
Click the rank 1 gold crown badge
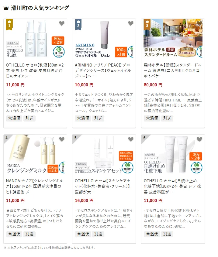pyautogui.click(x=9, y=25)
